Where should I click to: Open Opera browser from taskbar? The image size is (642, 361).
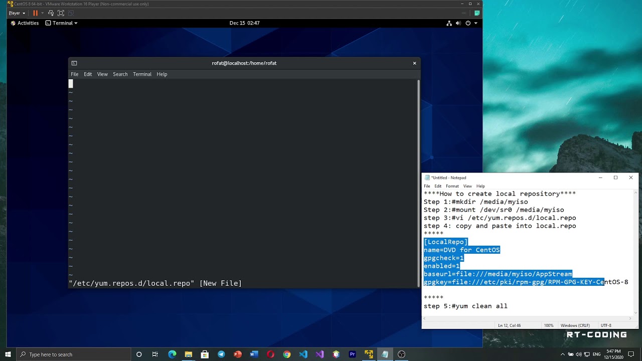tap(270, 354)
